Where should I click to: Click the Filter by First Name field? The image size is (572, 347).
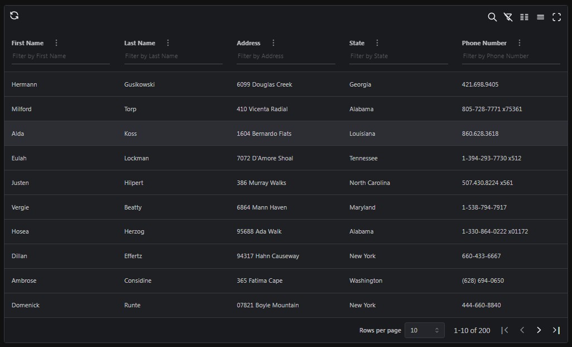[60, 56]
